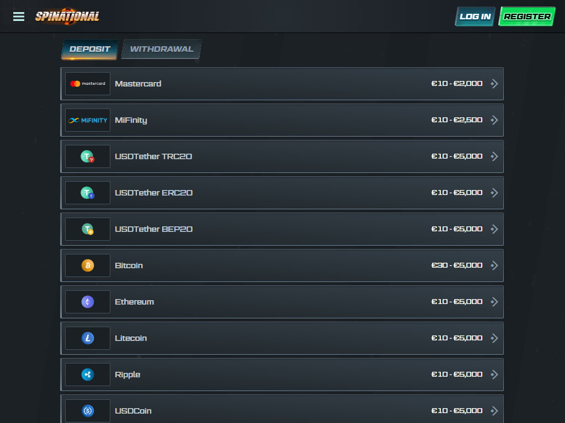Choose the USDTether ERC20 payment label

(153, 193)
